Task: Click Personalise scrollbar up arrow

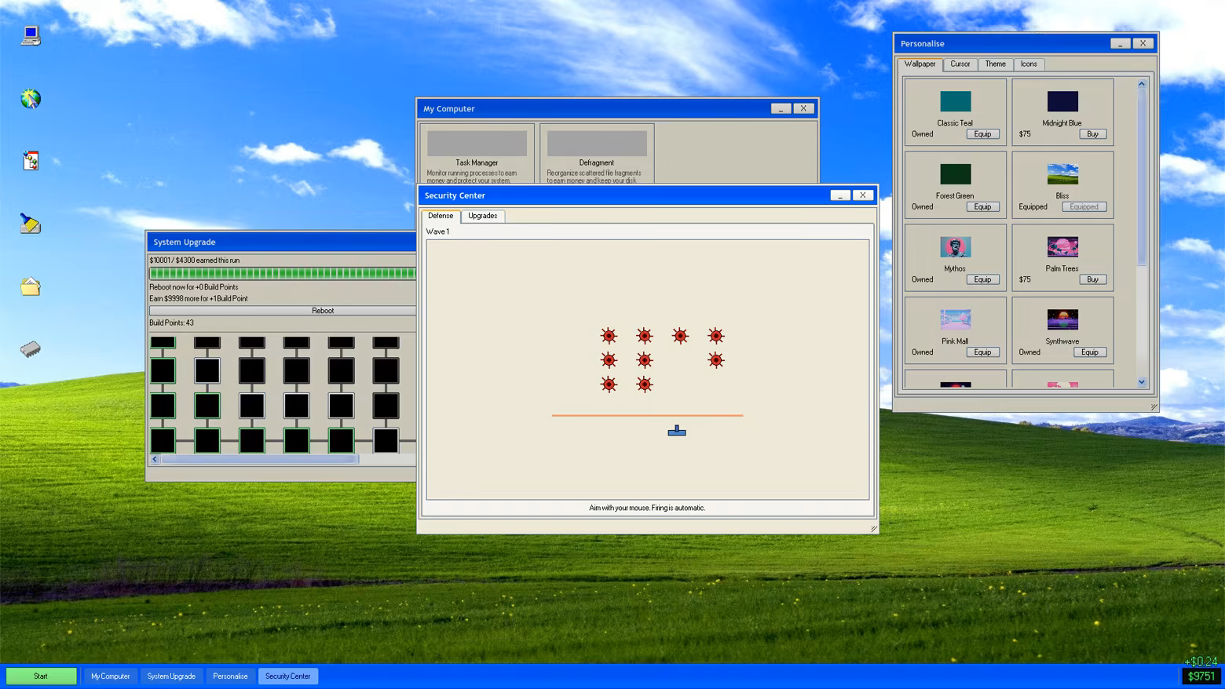Action: 1142,83
